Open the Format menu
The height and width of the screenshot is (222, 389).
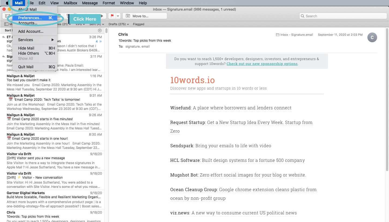(x=109, y=3)
